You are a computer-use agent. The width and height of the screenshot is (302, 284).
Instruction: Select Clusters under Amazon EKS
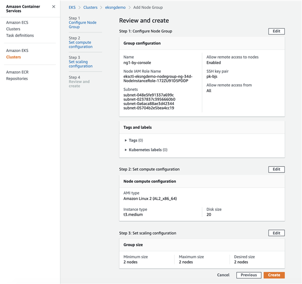point(13,57)
